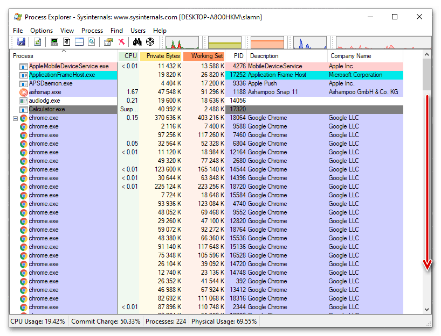Collapse the chrome.exe process tree
The height and width of the screenshot is (336, 441).
click(x=16, y=118)
